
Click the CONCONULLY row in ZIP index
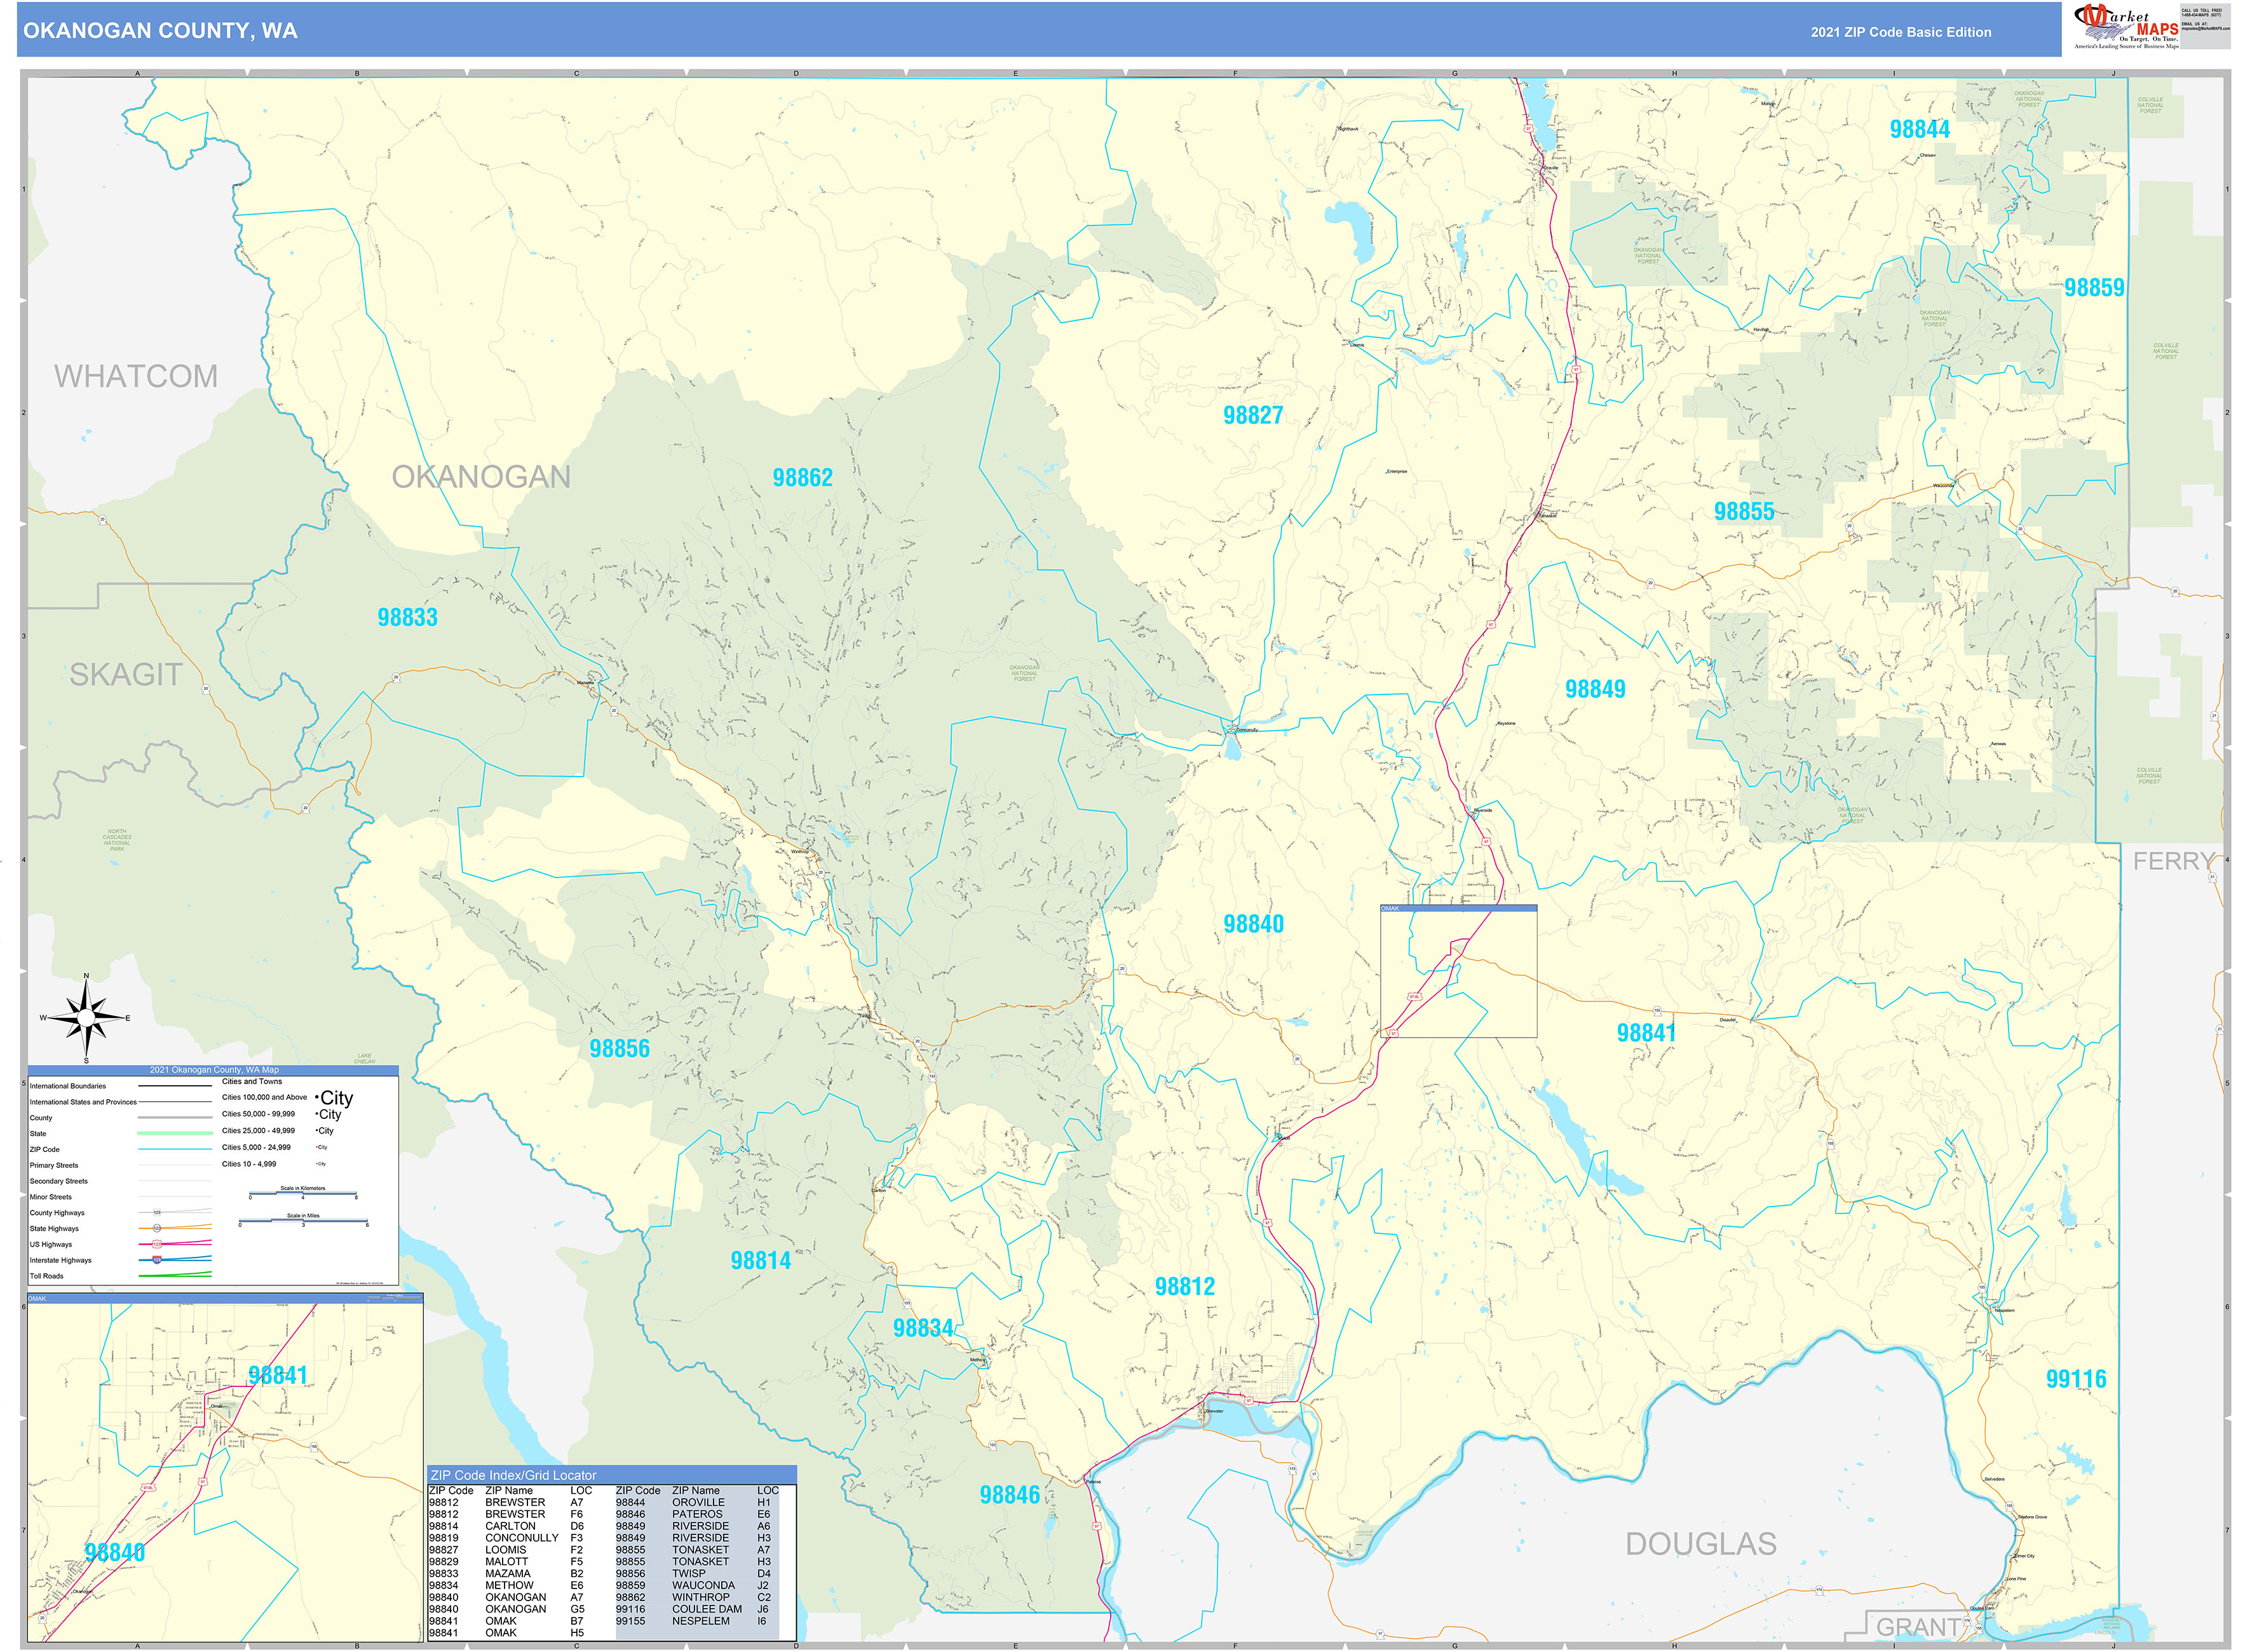(x=506, y=1538)
